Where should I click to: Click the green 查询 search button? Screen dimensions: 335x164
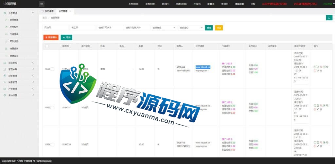pos(209,28)
